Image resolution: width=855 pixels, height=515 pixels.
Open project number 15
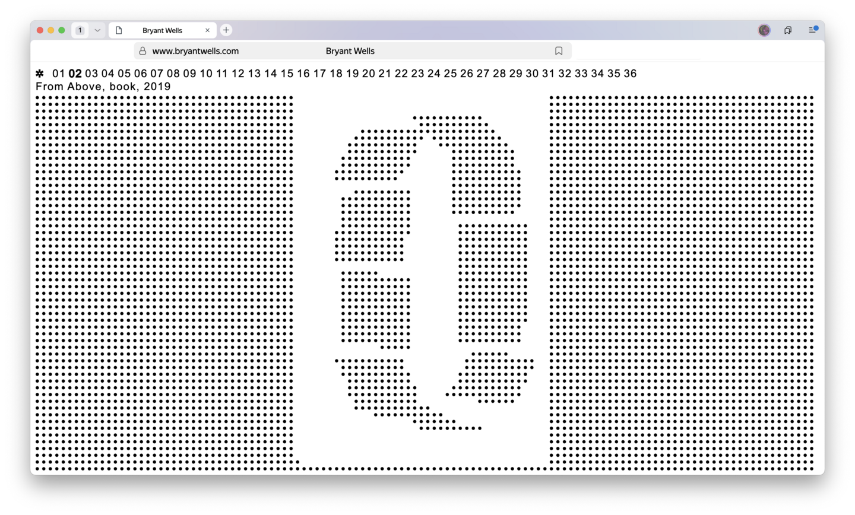coord(287,74)
